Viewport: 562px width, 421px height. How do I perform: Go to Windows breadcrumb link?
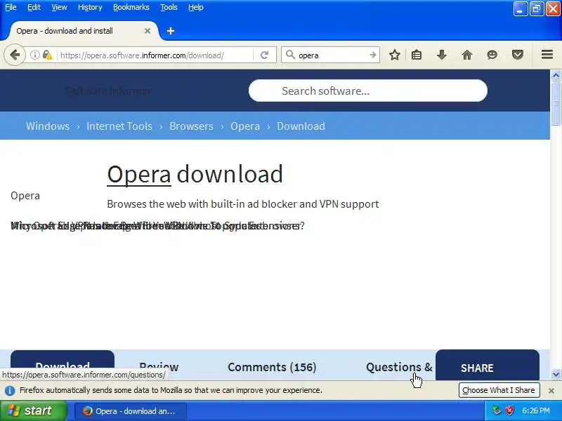tap(48, 126)
